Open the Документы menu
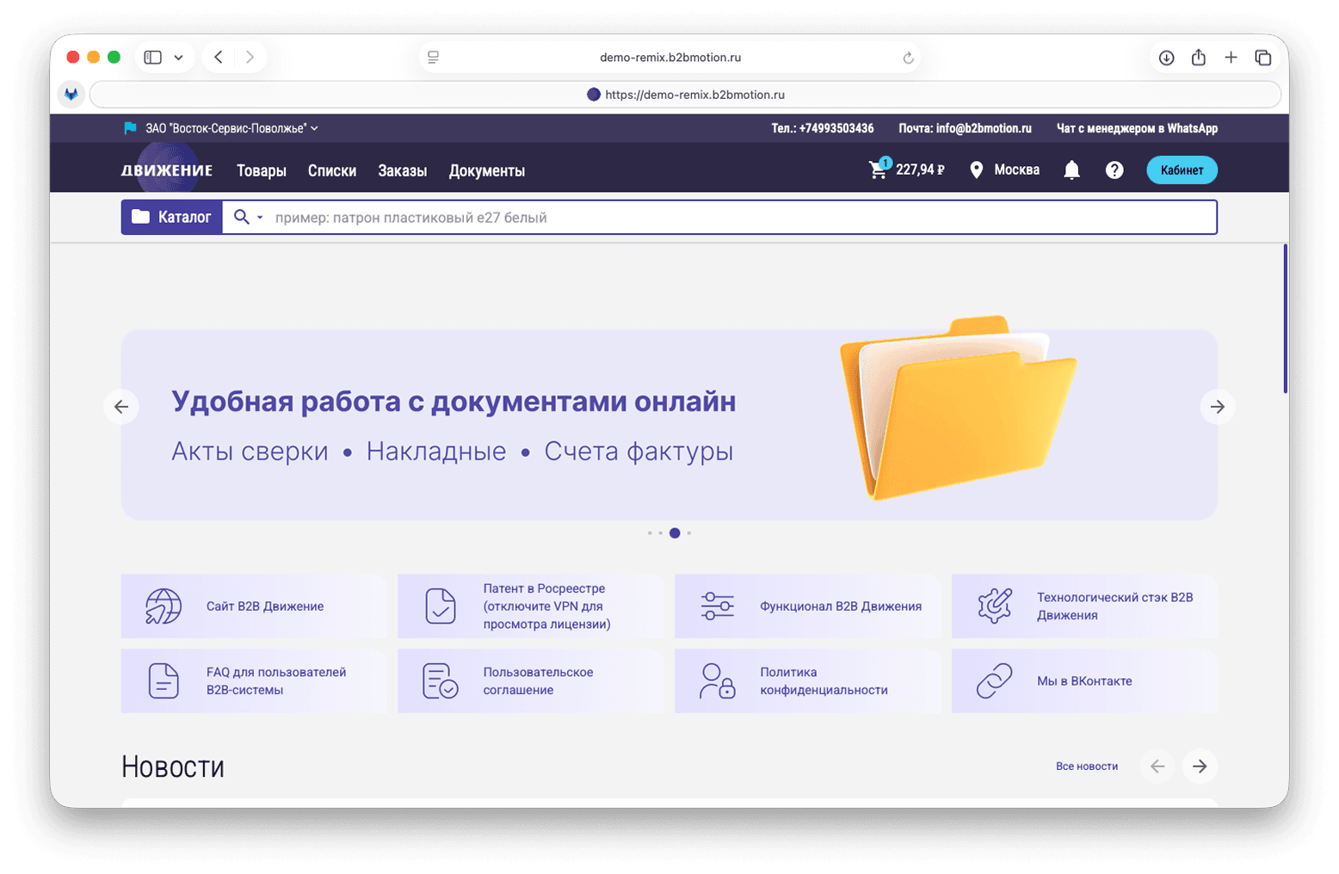1339x874 pixels. [487, 170]
